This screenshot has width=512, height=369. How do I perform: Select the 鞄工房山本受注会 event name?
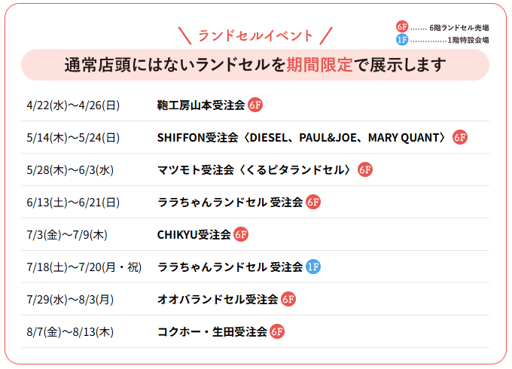pyautogui.click(x=201, y=105)
